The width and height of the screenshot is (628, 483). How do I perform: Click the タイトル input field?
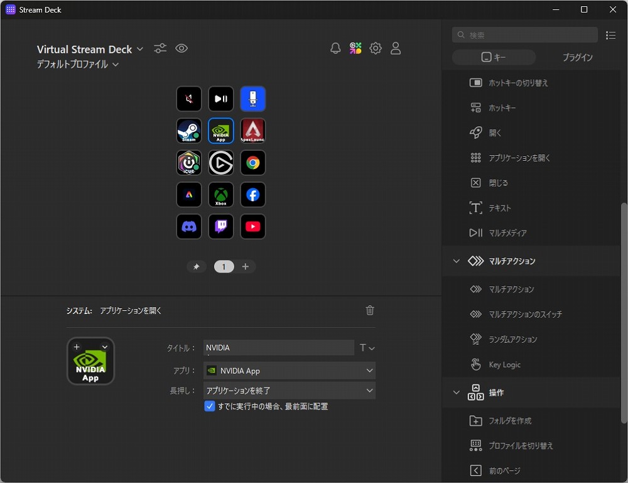pyautogui.click(x=279, y=347)
